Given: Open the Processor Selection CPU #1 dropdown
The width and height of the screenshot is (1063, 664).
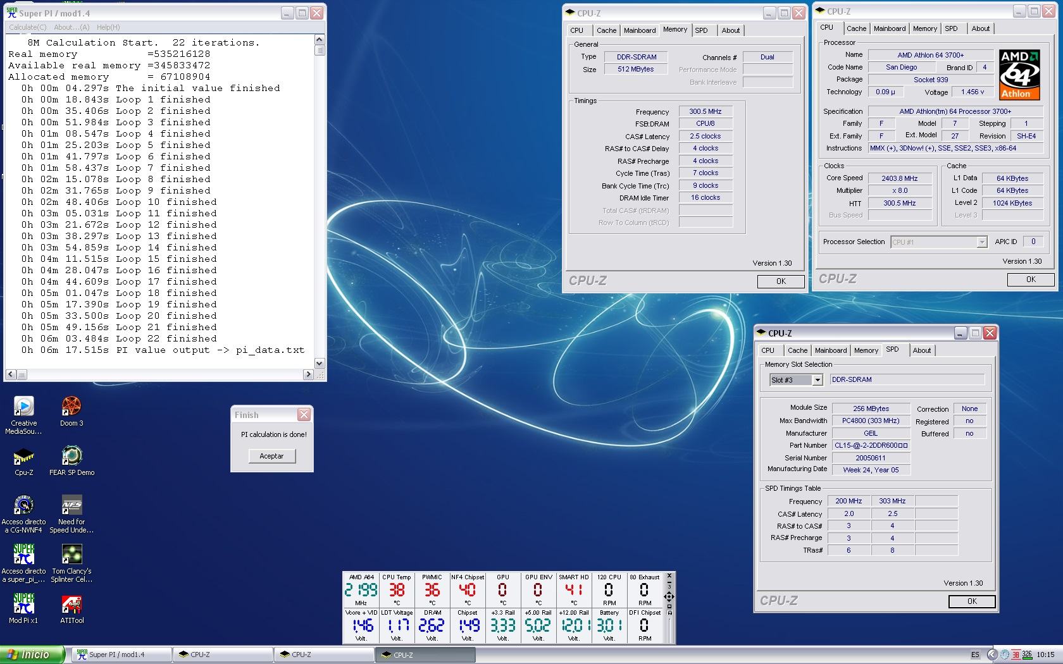Looking at the screenshot, I should [x=981, y=242].
